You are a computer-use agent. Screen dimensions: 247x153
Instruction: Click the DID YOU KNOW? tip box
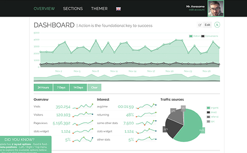[x=26, y=144]
